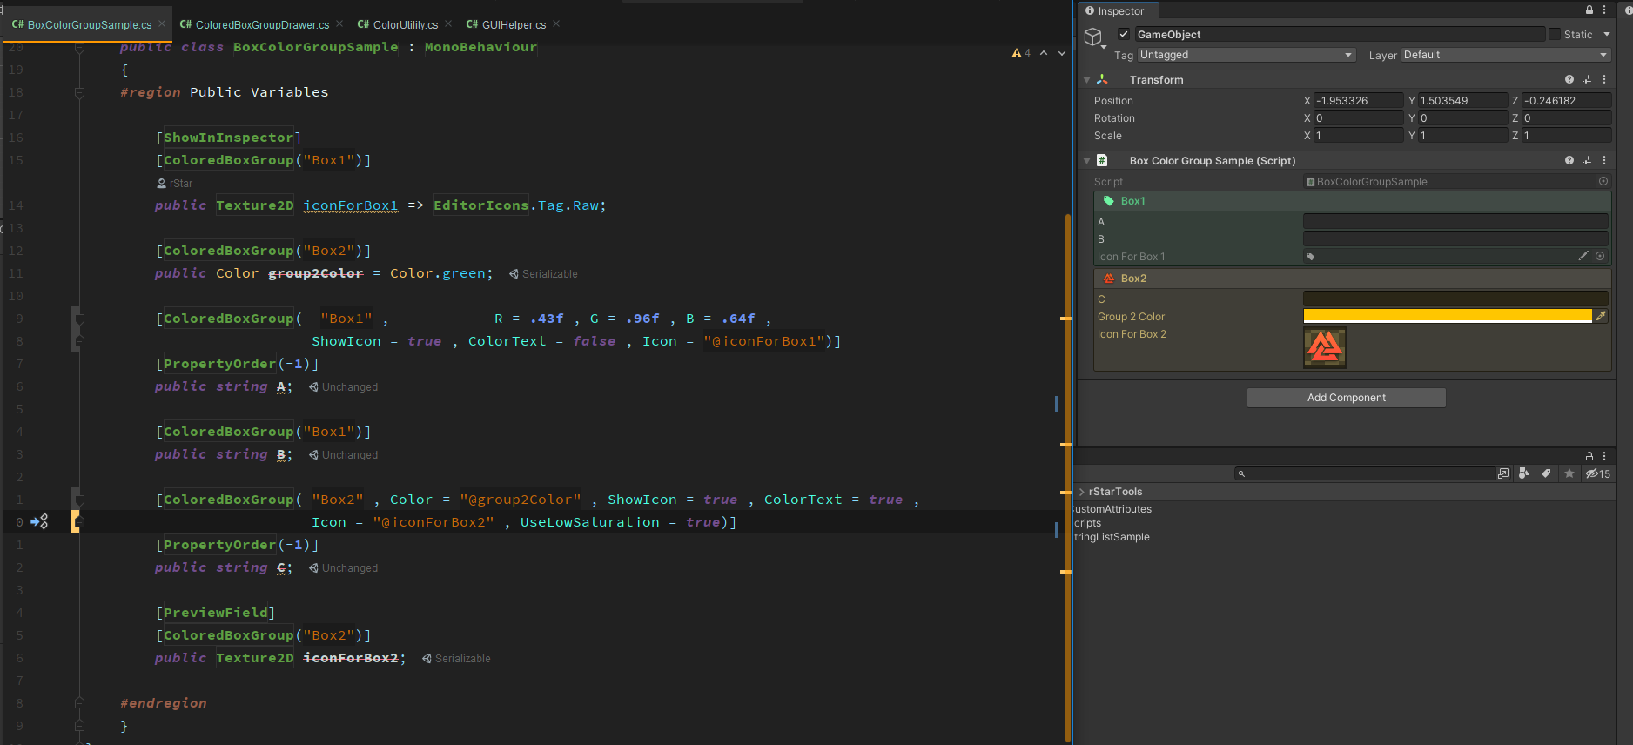Image resolution: width=1633 pixels, height=745 pixels.
Task: Toggle the GameObject active checkbox
Action: point(1124,35)
